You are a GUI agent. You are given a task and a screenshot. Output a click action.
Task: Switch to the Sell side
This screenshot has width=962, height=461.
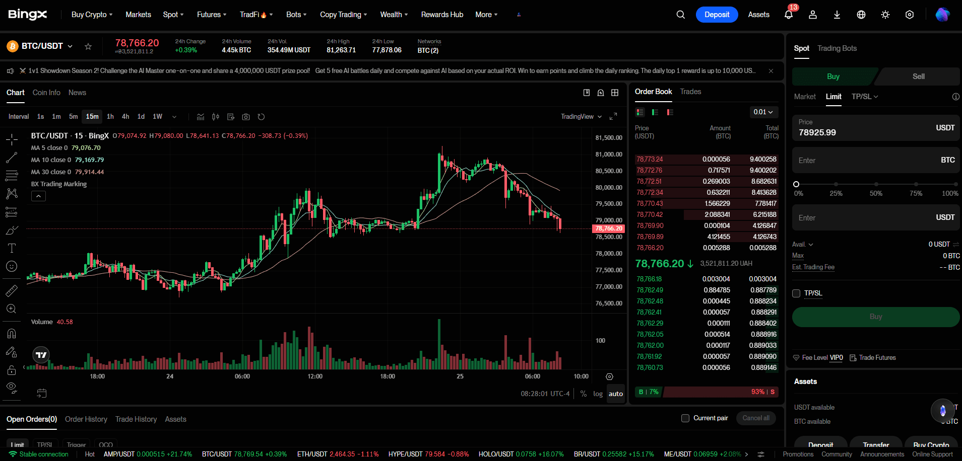point(918,76)
